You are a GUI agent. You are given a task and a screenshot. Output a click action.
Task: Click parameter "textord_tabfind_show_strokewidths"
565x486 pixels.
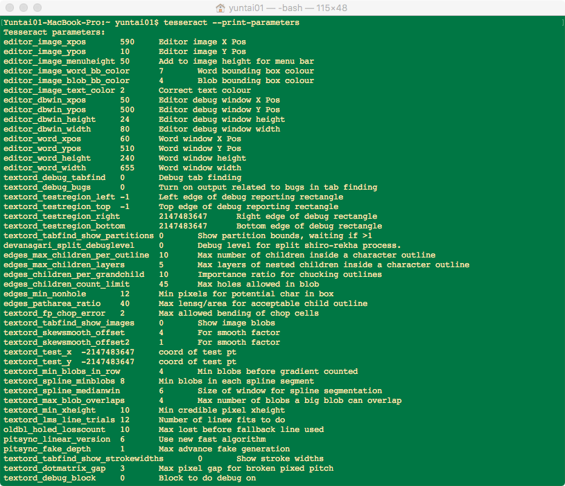tap(83, 460)
